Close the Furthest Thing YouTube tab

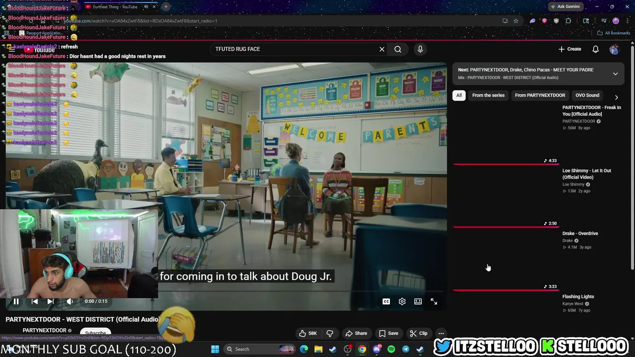pyautogui.click(x=154, y=6)
